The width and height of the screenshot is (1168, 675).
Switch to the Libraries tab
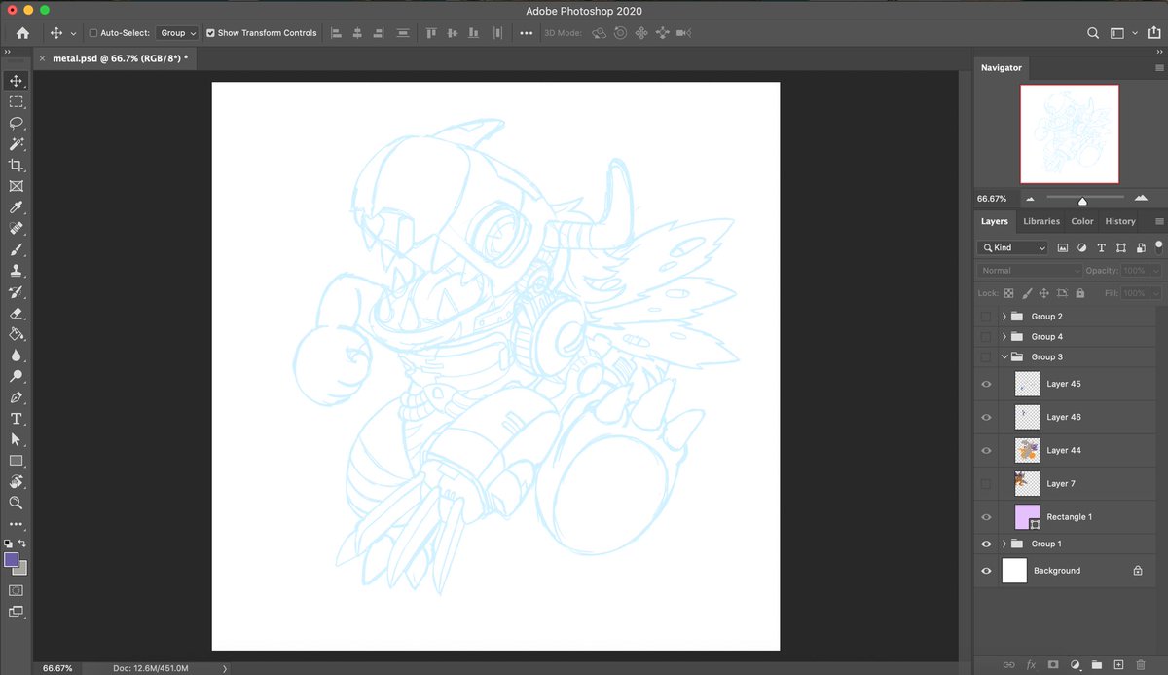coord(1041,221)
